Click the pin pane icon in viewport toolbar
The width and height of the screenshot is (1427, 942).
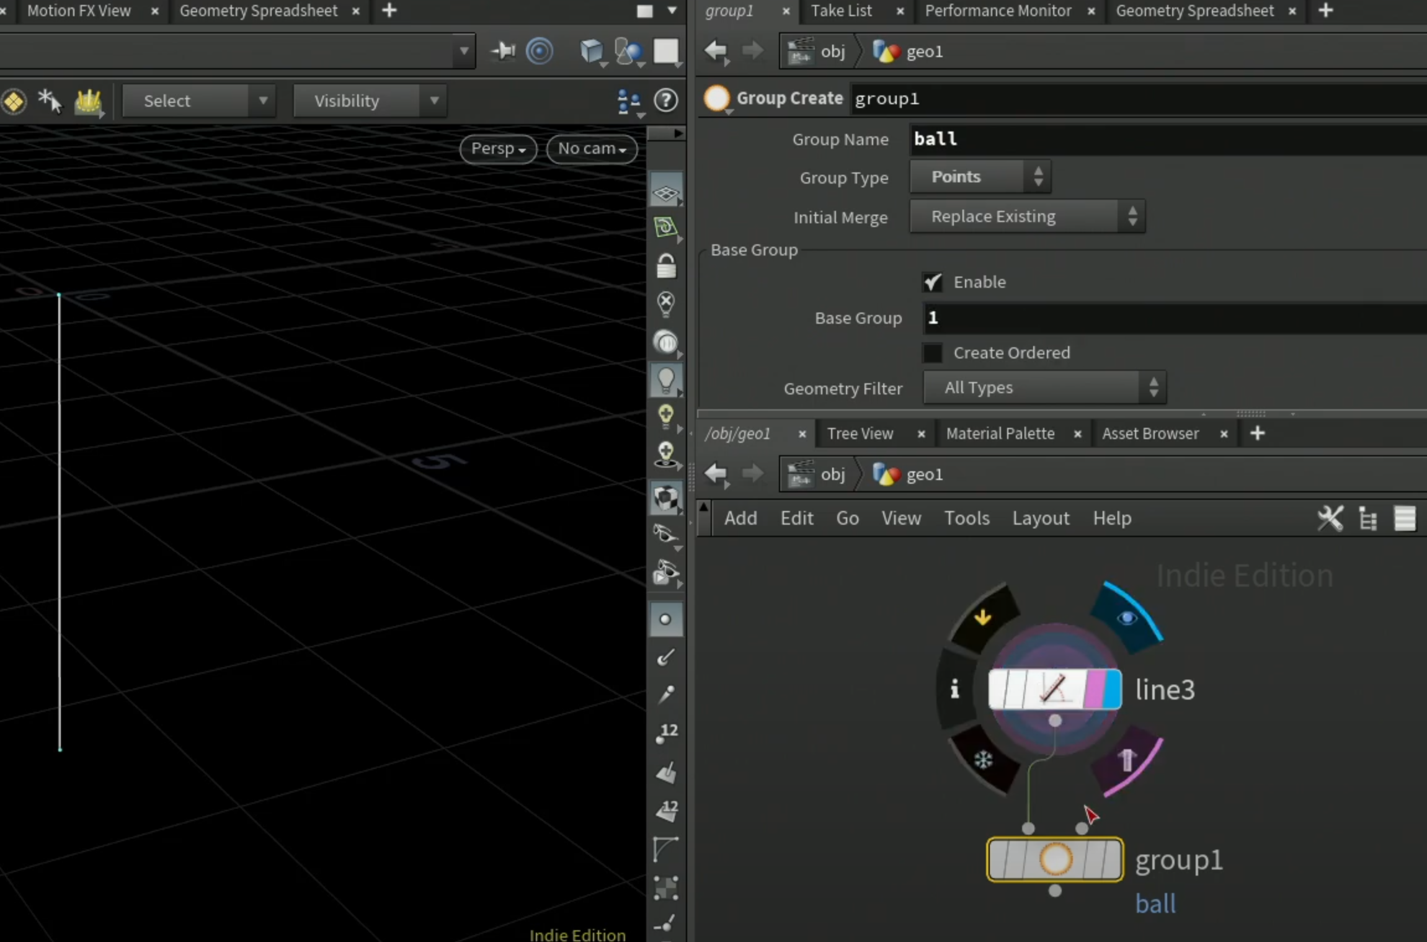(503, 51)
